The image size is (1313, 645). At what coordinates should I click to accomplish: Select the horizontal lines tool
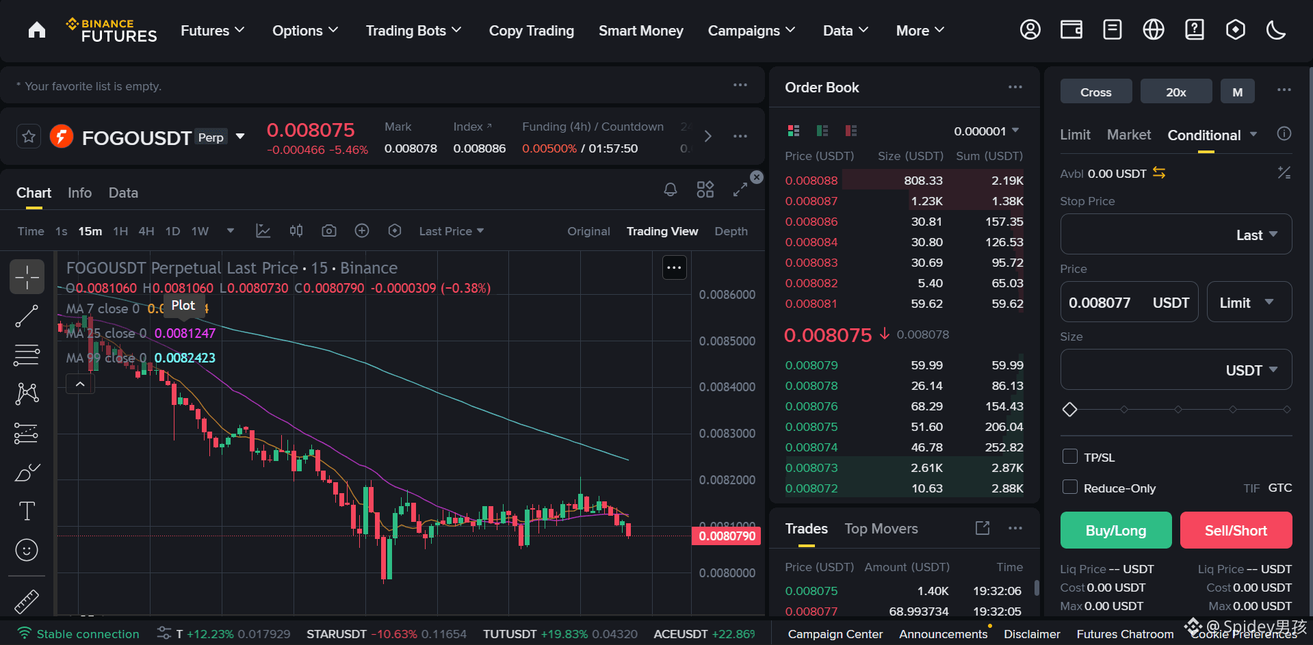(27, 355)
